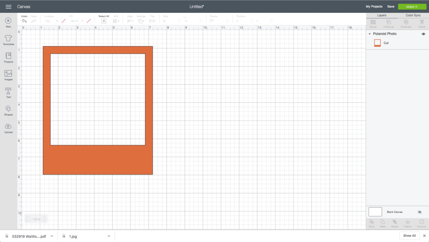The width and height of the screenshot is (429, 242).
Task: Open the Images library
Action: pyautogui.click(x=8, y=74)
